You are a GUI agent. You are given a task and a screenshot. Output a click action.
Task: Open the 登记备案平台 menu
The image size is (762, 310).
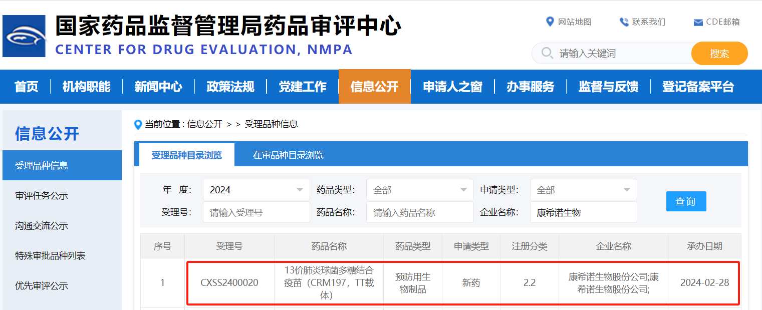[698, 87]
